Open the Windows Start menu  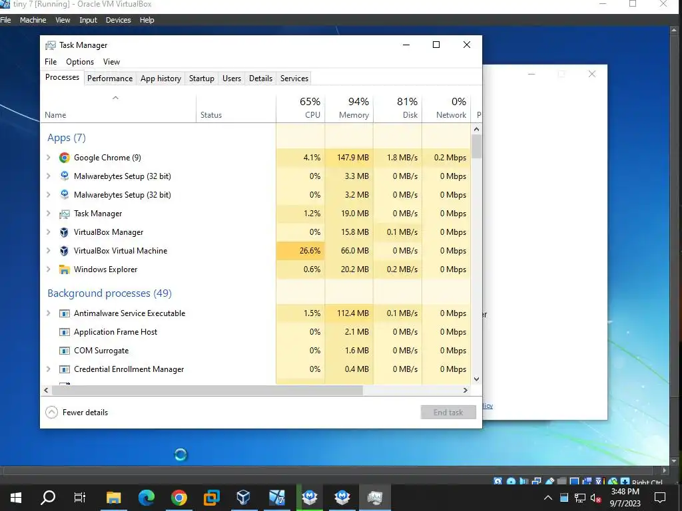[16, 498]
